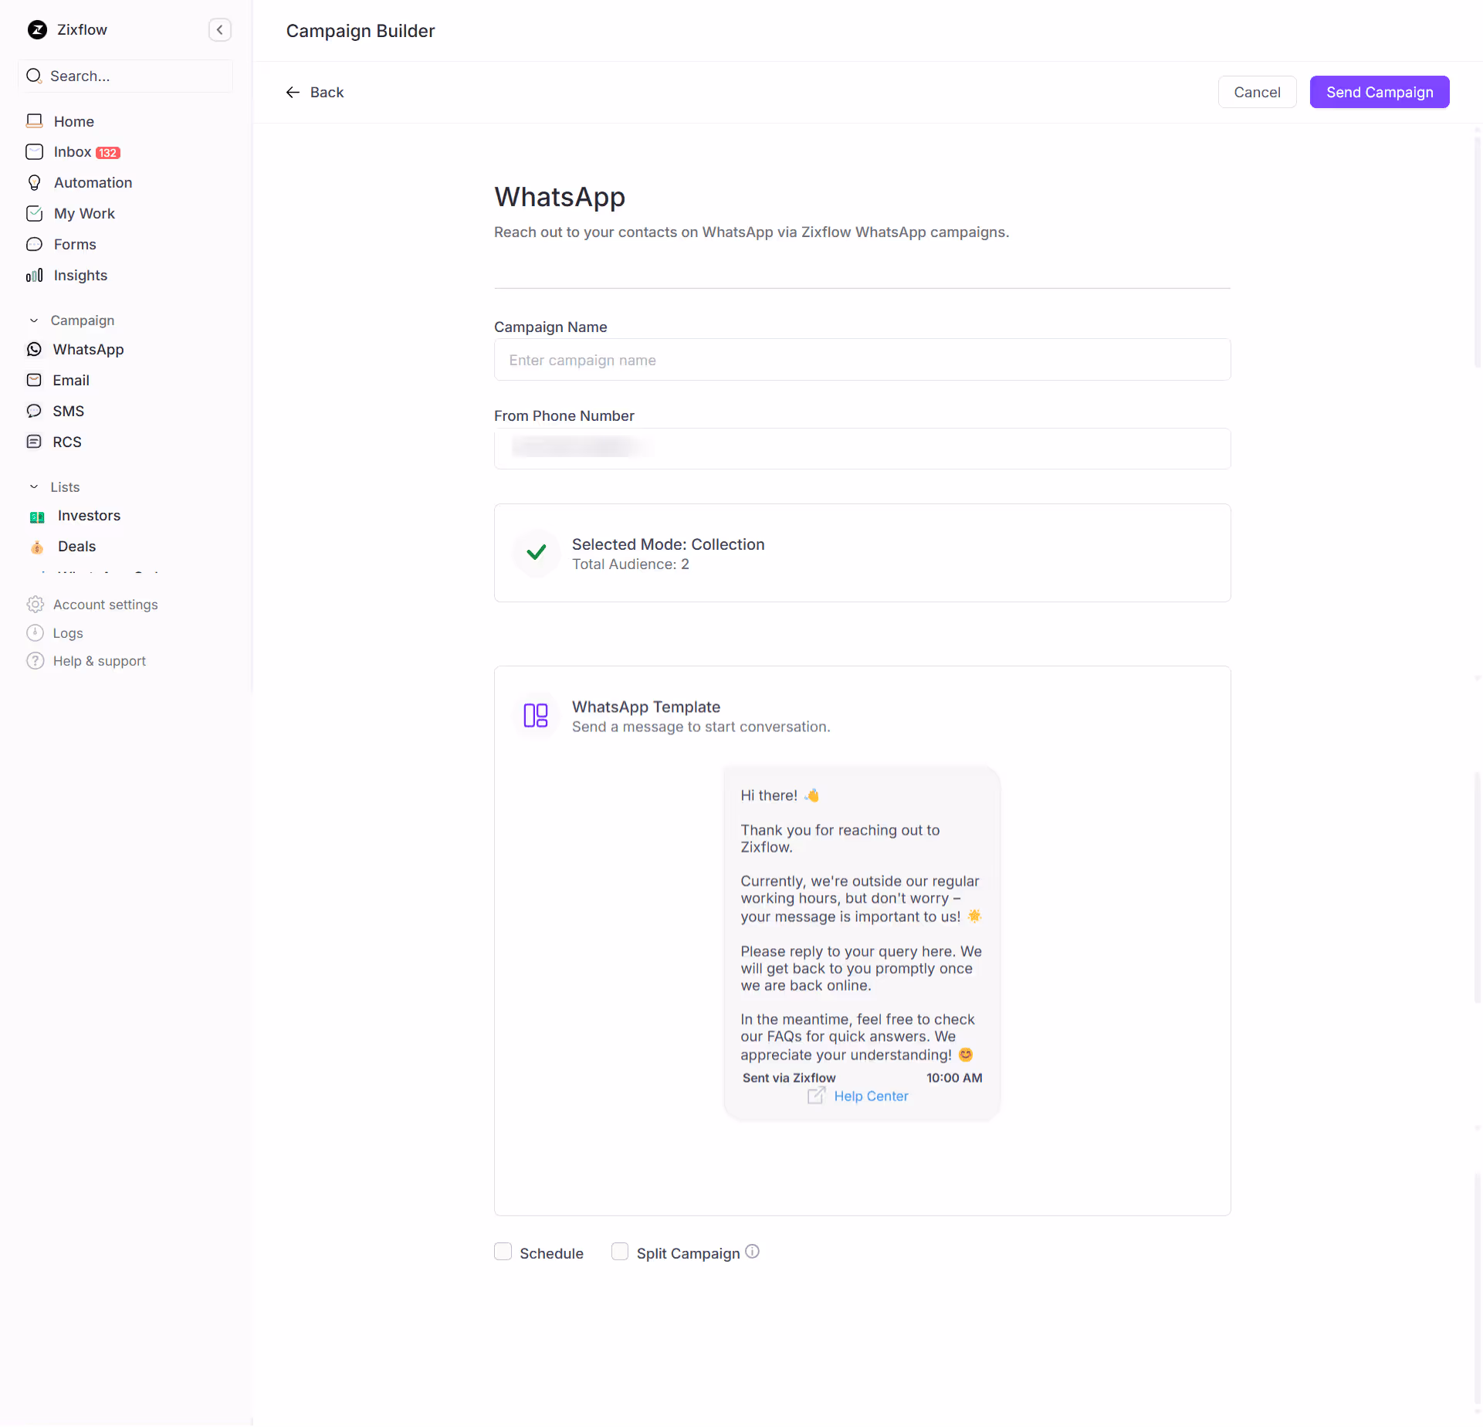Open the From Phone Number dropdown
The image size is (1483, 1427).
(x=862, y=449)
